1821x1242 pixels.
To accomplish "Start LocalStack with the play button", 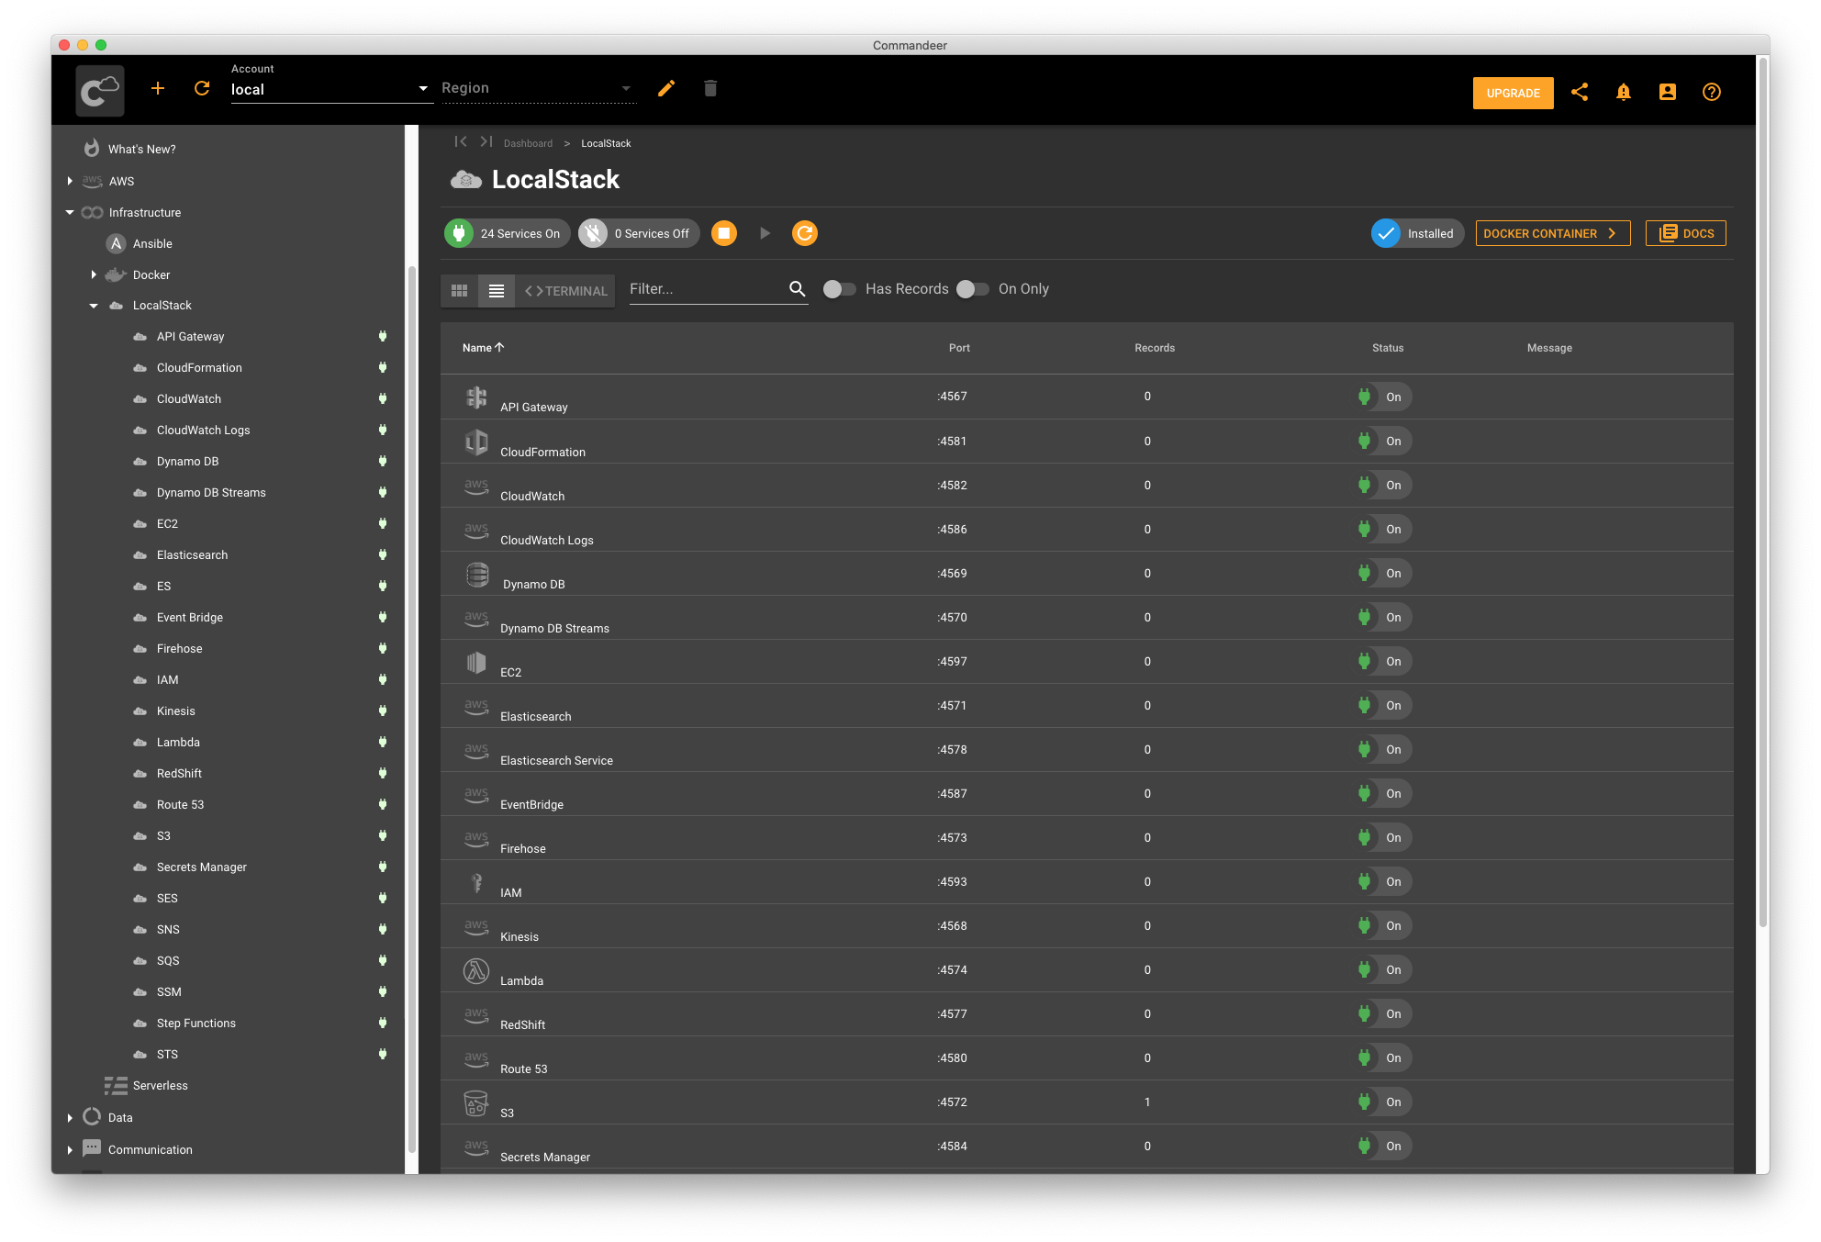I will coord(765,233).
